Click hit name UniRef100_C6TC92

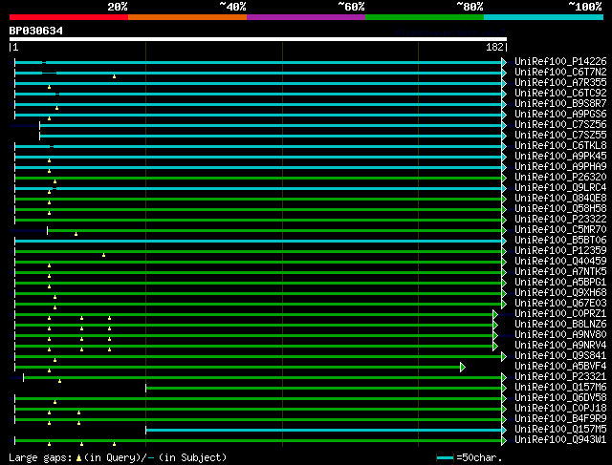tap(560, 94)
